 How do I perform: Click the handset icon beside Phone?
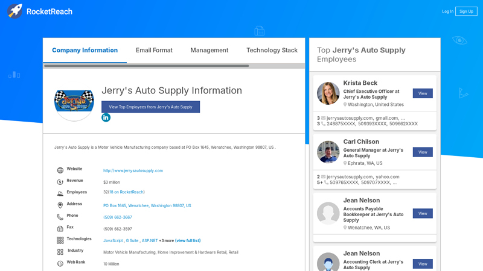(60, 217)
